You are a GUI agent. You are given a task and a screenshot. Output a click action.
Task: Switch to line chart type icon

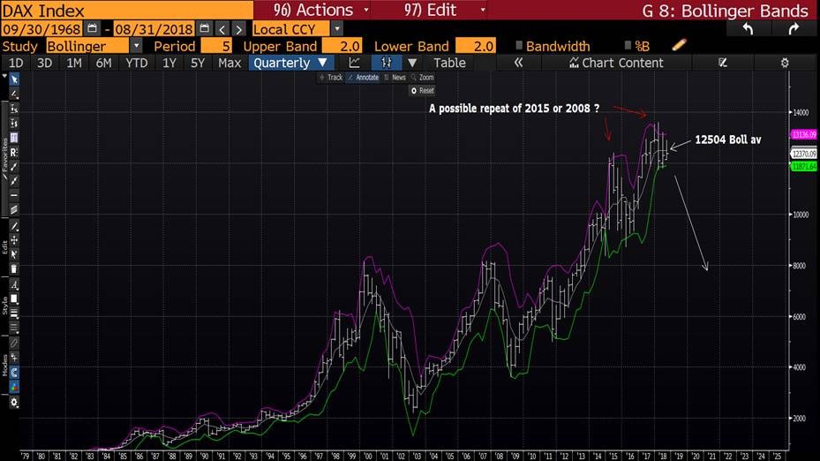[355, 63]
